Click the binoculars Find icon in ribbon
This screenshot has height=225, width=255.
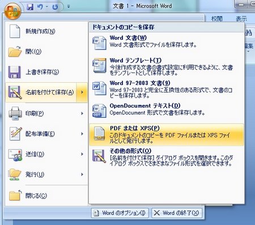click(x=249, y=33)
